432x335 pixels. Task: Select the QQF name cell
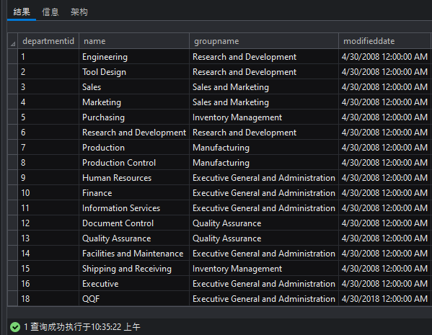coord(134,299)
